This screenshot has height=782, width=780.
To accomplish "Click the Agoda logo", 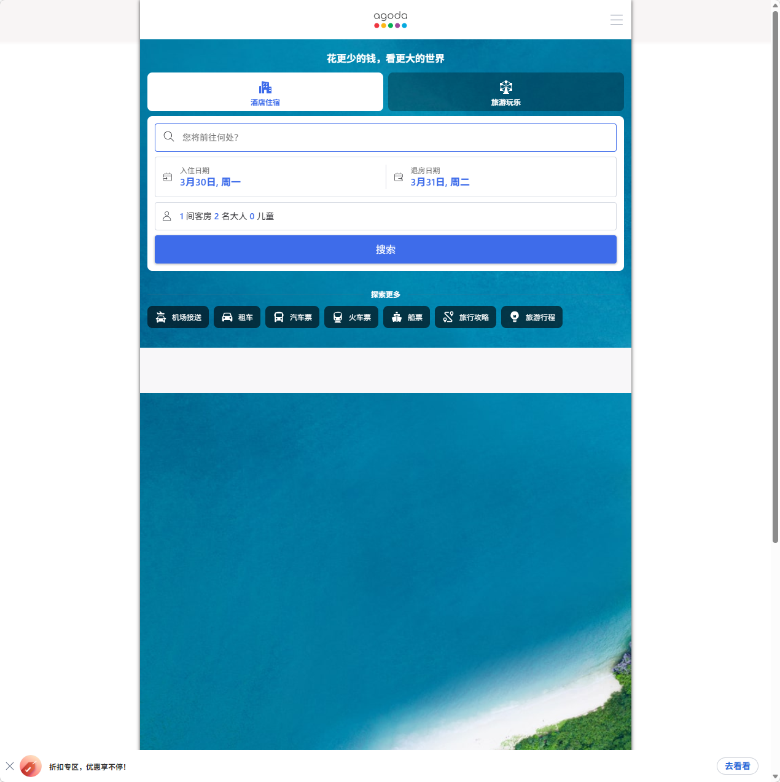I will (x=390, y=20).
